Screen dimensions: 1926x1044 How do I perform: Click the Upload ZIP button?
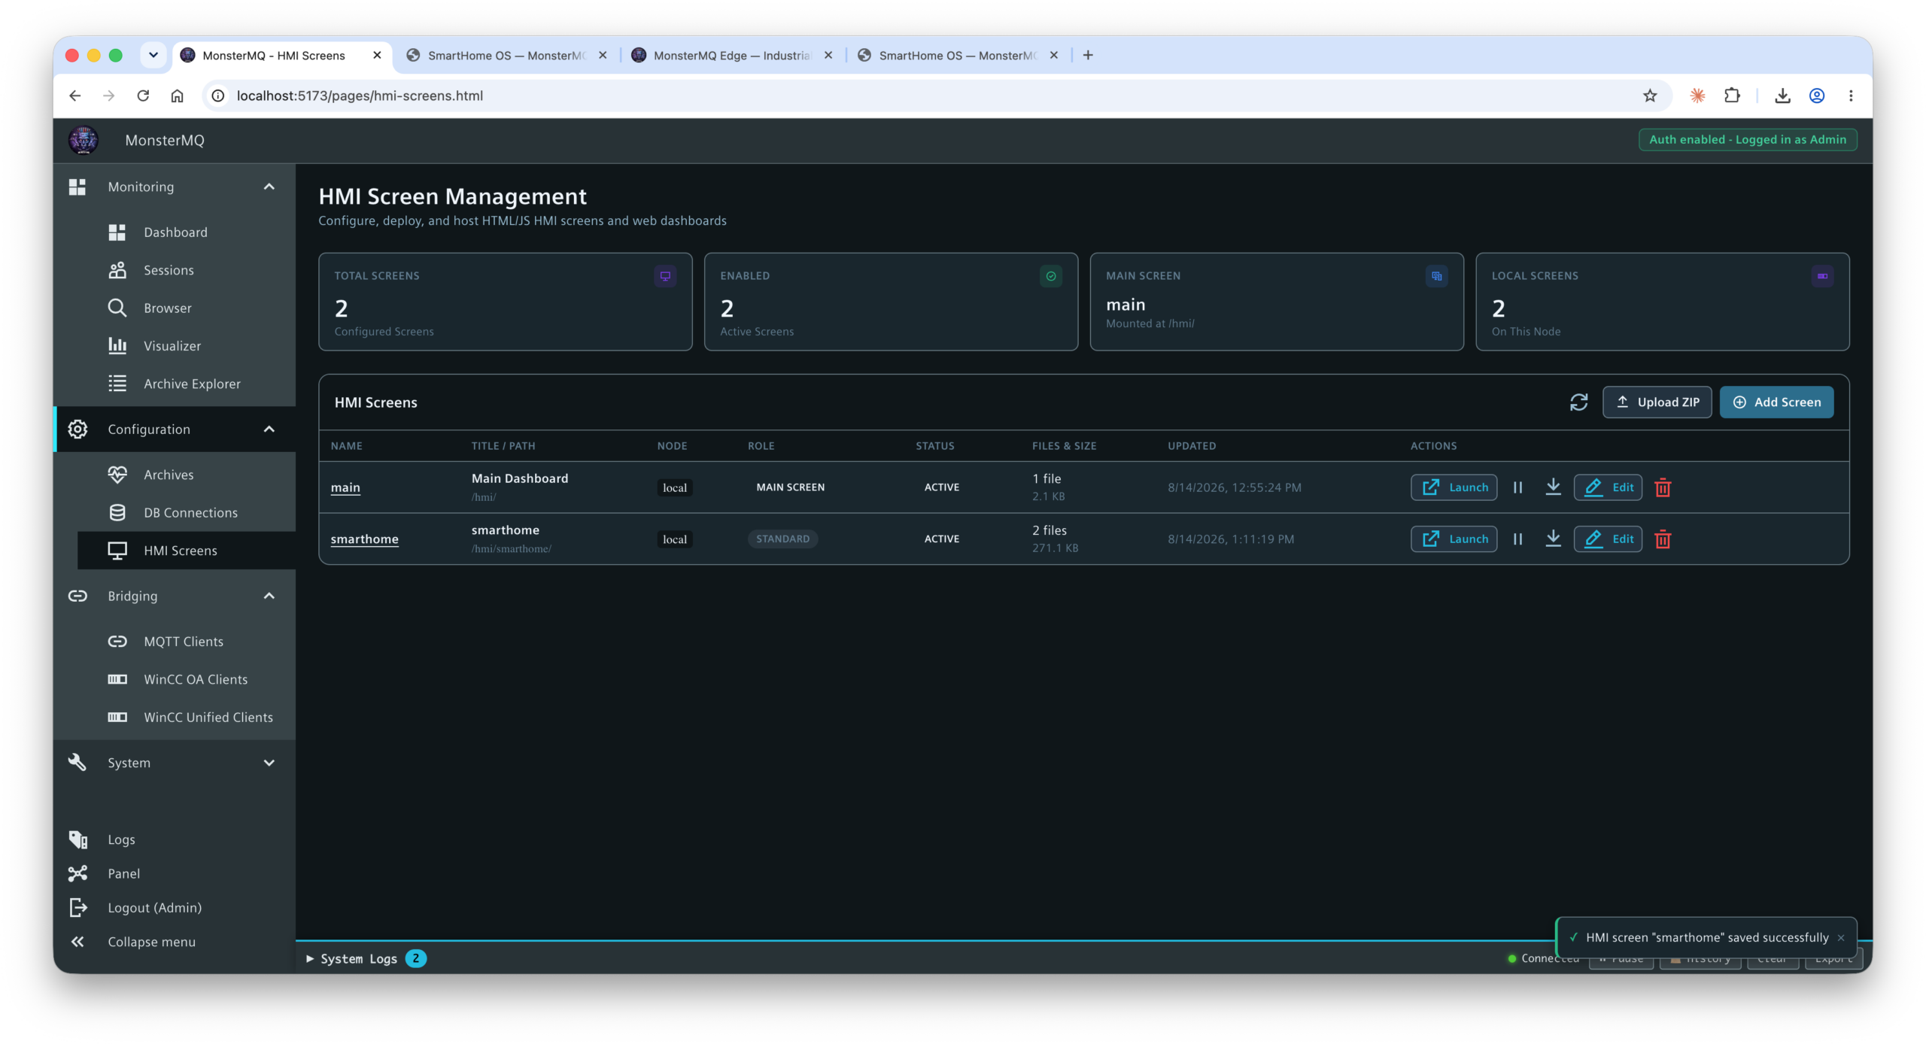click(x=1657, y=402)
